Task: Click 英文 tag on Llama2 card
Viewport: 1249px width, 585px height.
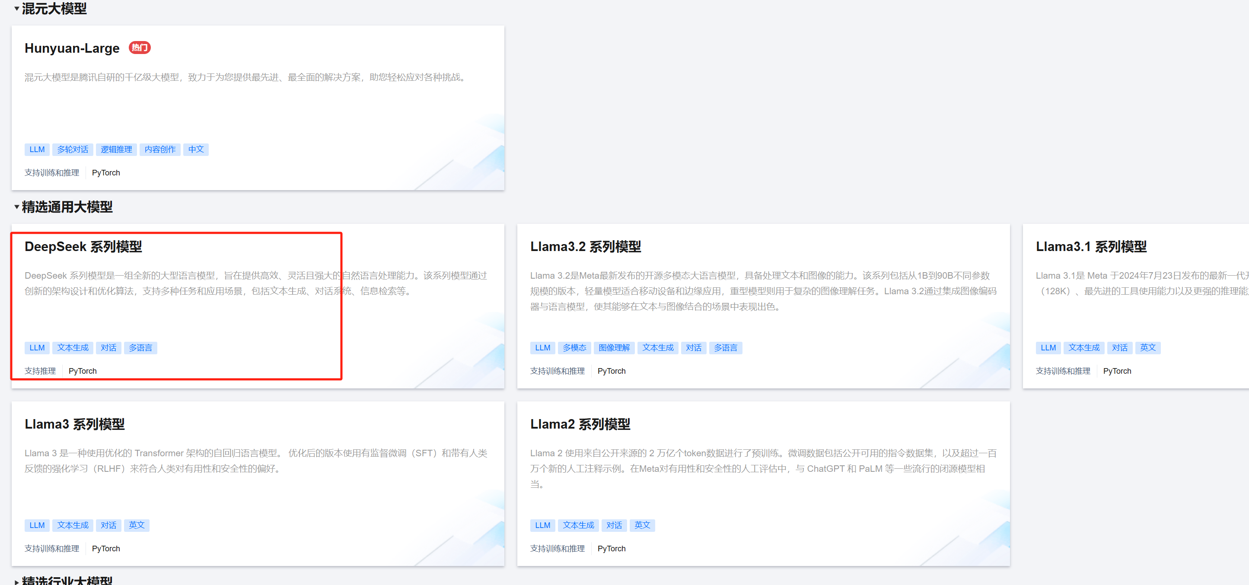Action: pyautogui.click(x=642, y=525)
